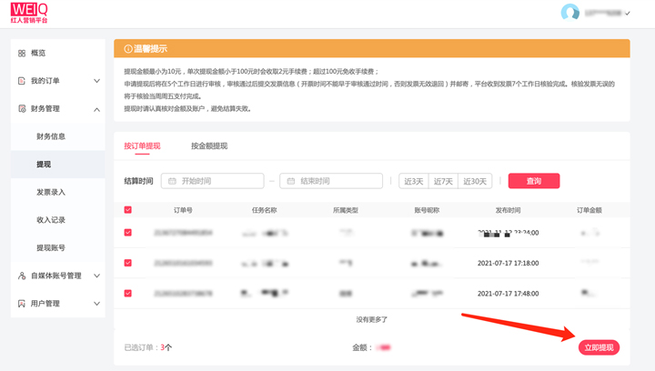Image resolution: width=655 pixels, height=371 pixels.
Task: Toggle the select-all checkbox in table header
Action: 128,210
